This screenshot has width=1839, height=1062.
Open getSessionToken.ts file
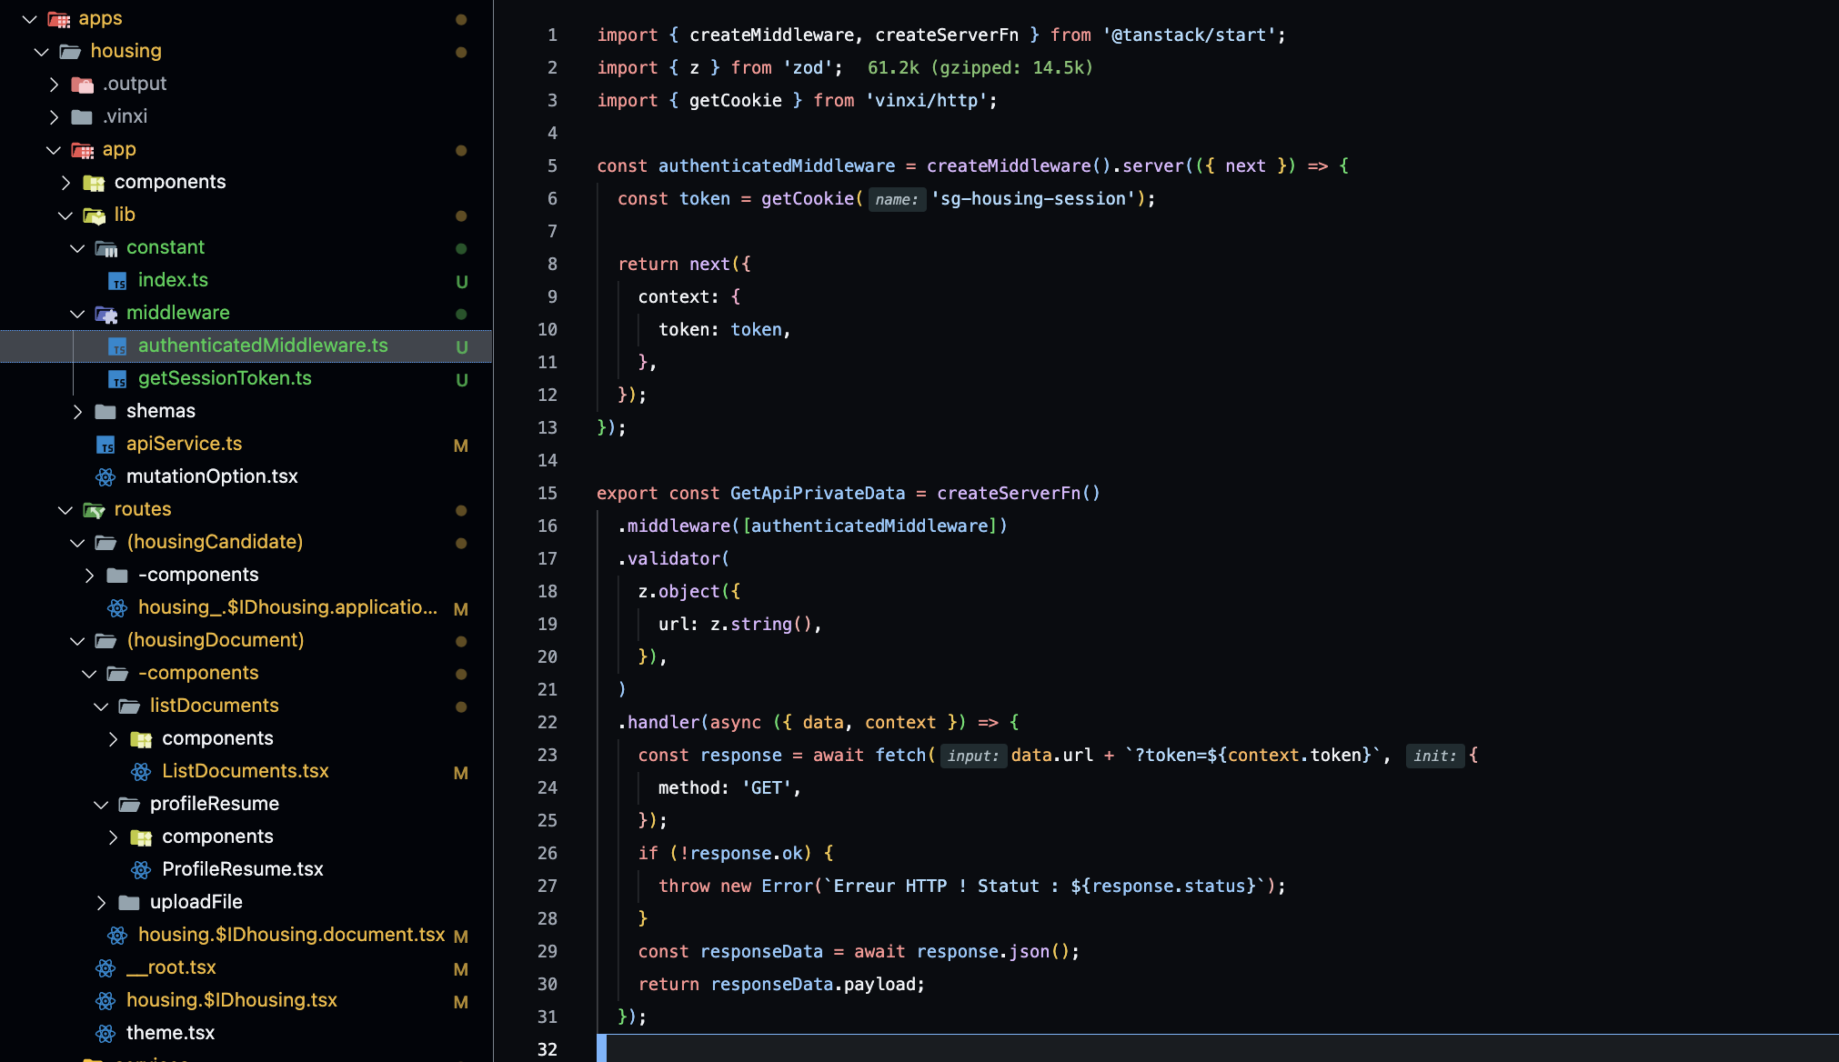[225, 378]
